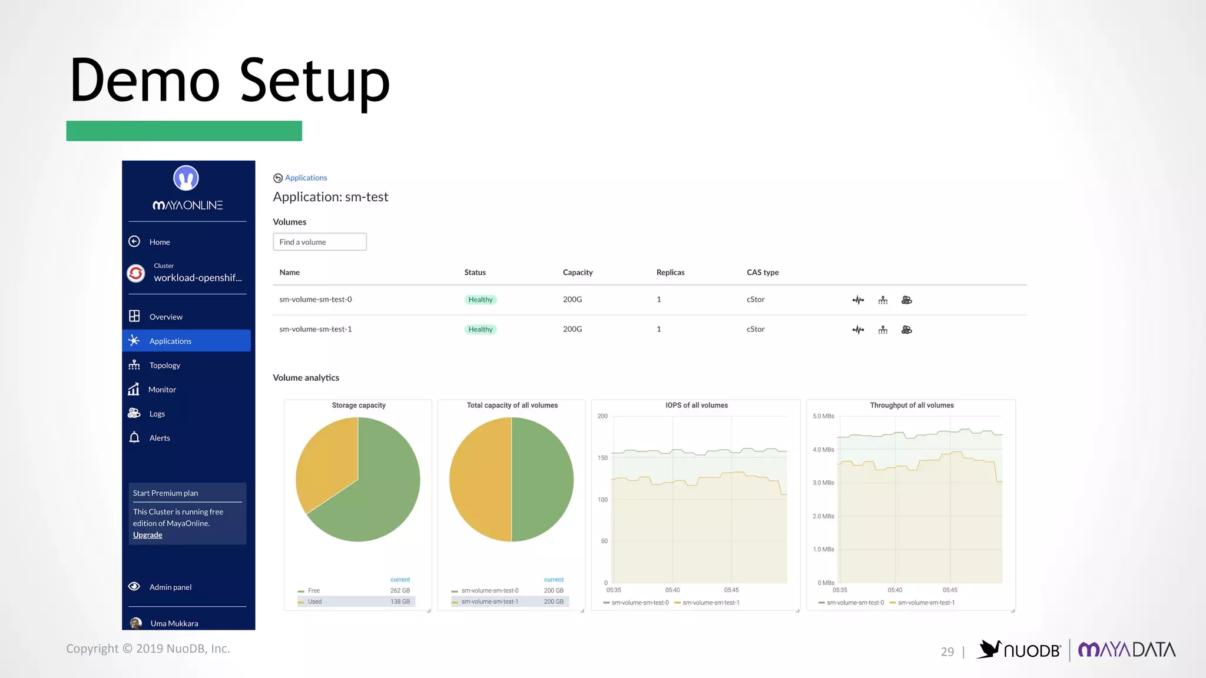This screenshot has width=1206, height=678.
Task: Open the Overview menu item
Action: click(x=166, y=317)
